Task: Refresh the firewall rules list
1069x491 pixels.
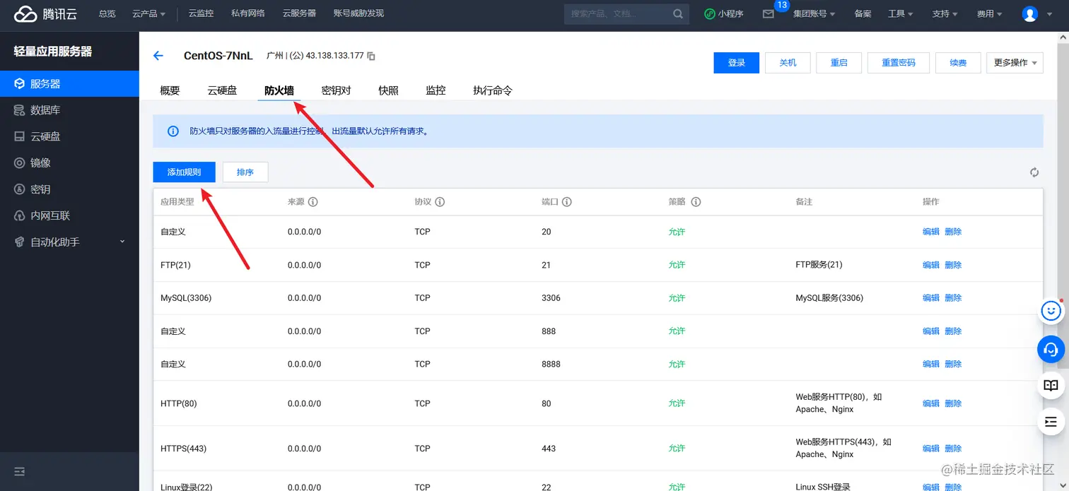Action: 1034,172
